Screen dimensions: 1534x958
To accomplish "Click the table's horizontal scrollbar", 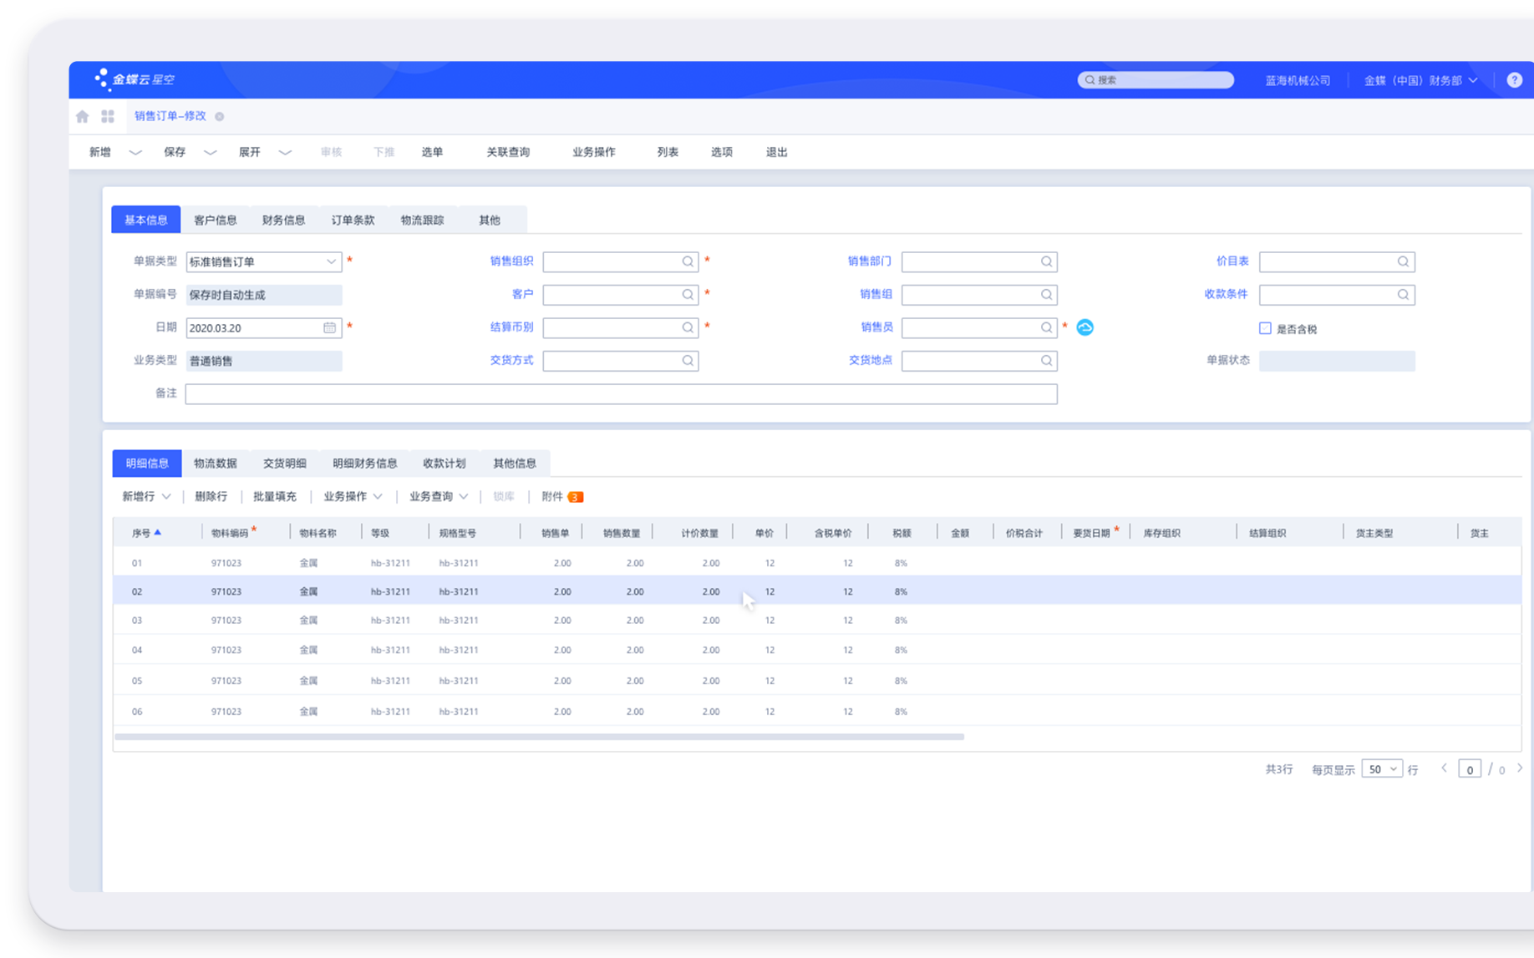I will 539,737.
